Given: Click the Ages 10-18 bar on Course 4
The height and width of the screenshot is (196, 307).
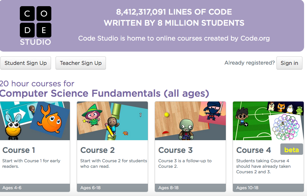Looking at the screenshot, I should pyautogui.click(x=268, y=188).
